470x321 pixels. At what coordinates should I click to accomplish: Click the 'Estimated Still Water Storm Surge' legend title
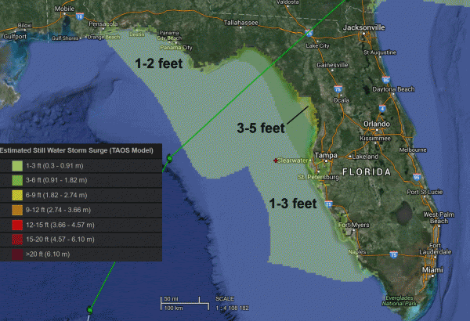[x=77, y=150]
